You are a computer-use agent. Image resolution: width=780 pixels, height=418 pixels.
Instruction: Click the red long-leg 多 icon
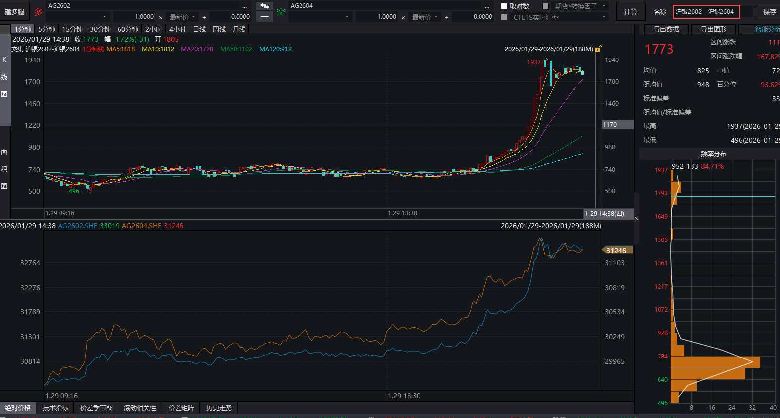click(38, 11)
